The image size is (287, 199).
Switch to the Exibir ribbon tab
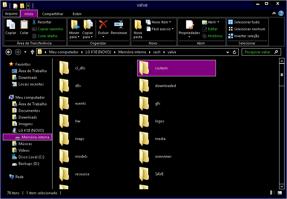[77, 14]
